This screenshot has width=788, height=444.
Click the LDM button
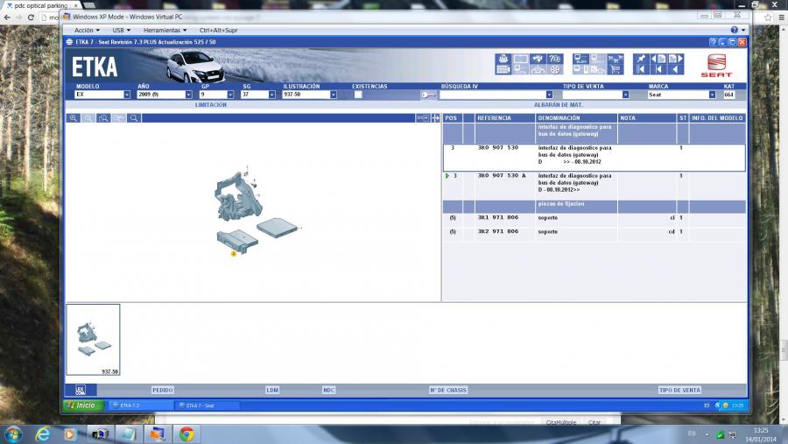click(x=272, y=390)
